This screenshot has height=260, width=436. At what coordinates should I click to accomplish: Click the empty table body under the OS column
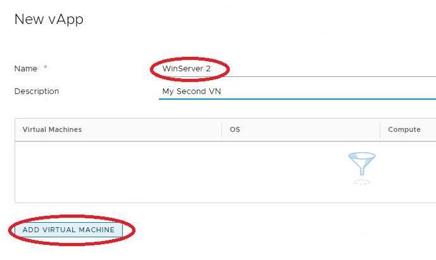(301, 172)
